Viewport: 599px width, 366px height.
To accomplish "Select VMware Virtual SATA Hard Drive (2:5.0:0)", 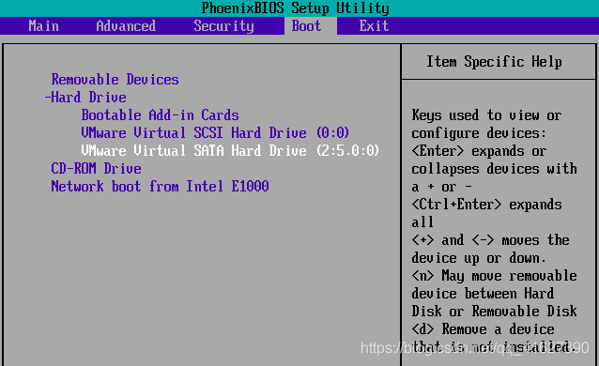I will 230,150.
